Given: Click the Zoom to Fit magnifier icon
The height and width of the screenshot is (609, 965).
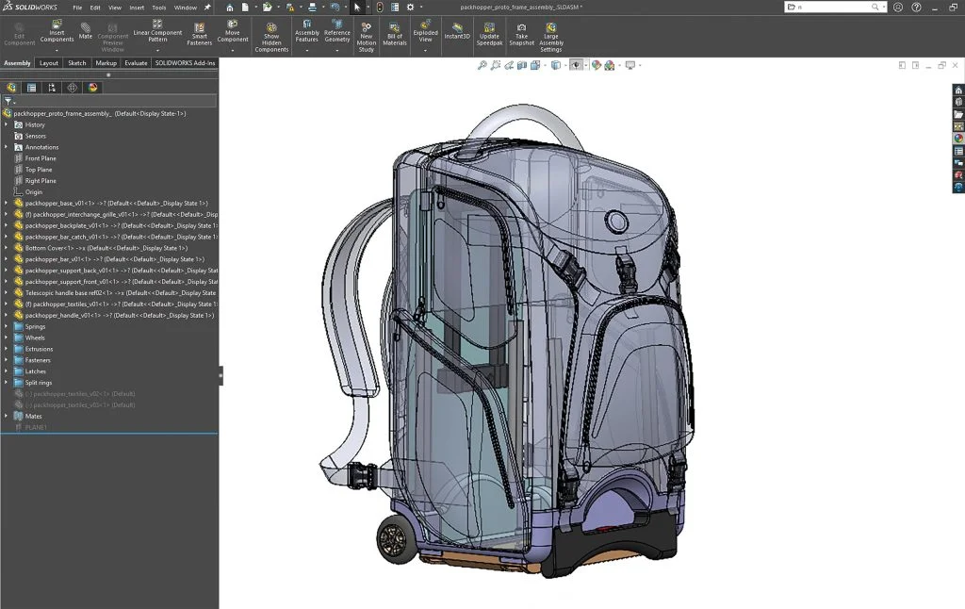Looking at the screenshot, I should tap(482, 65).
